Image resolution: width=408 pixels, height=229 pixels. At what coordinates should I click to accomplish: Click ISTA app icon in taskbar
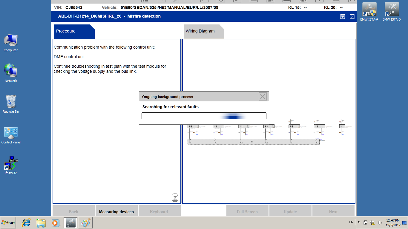(x=71, y=222)
